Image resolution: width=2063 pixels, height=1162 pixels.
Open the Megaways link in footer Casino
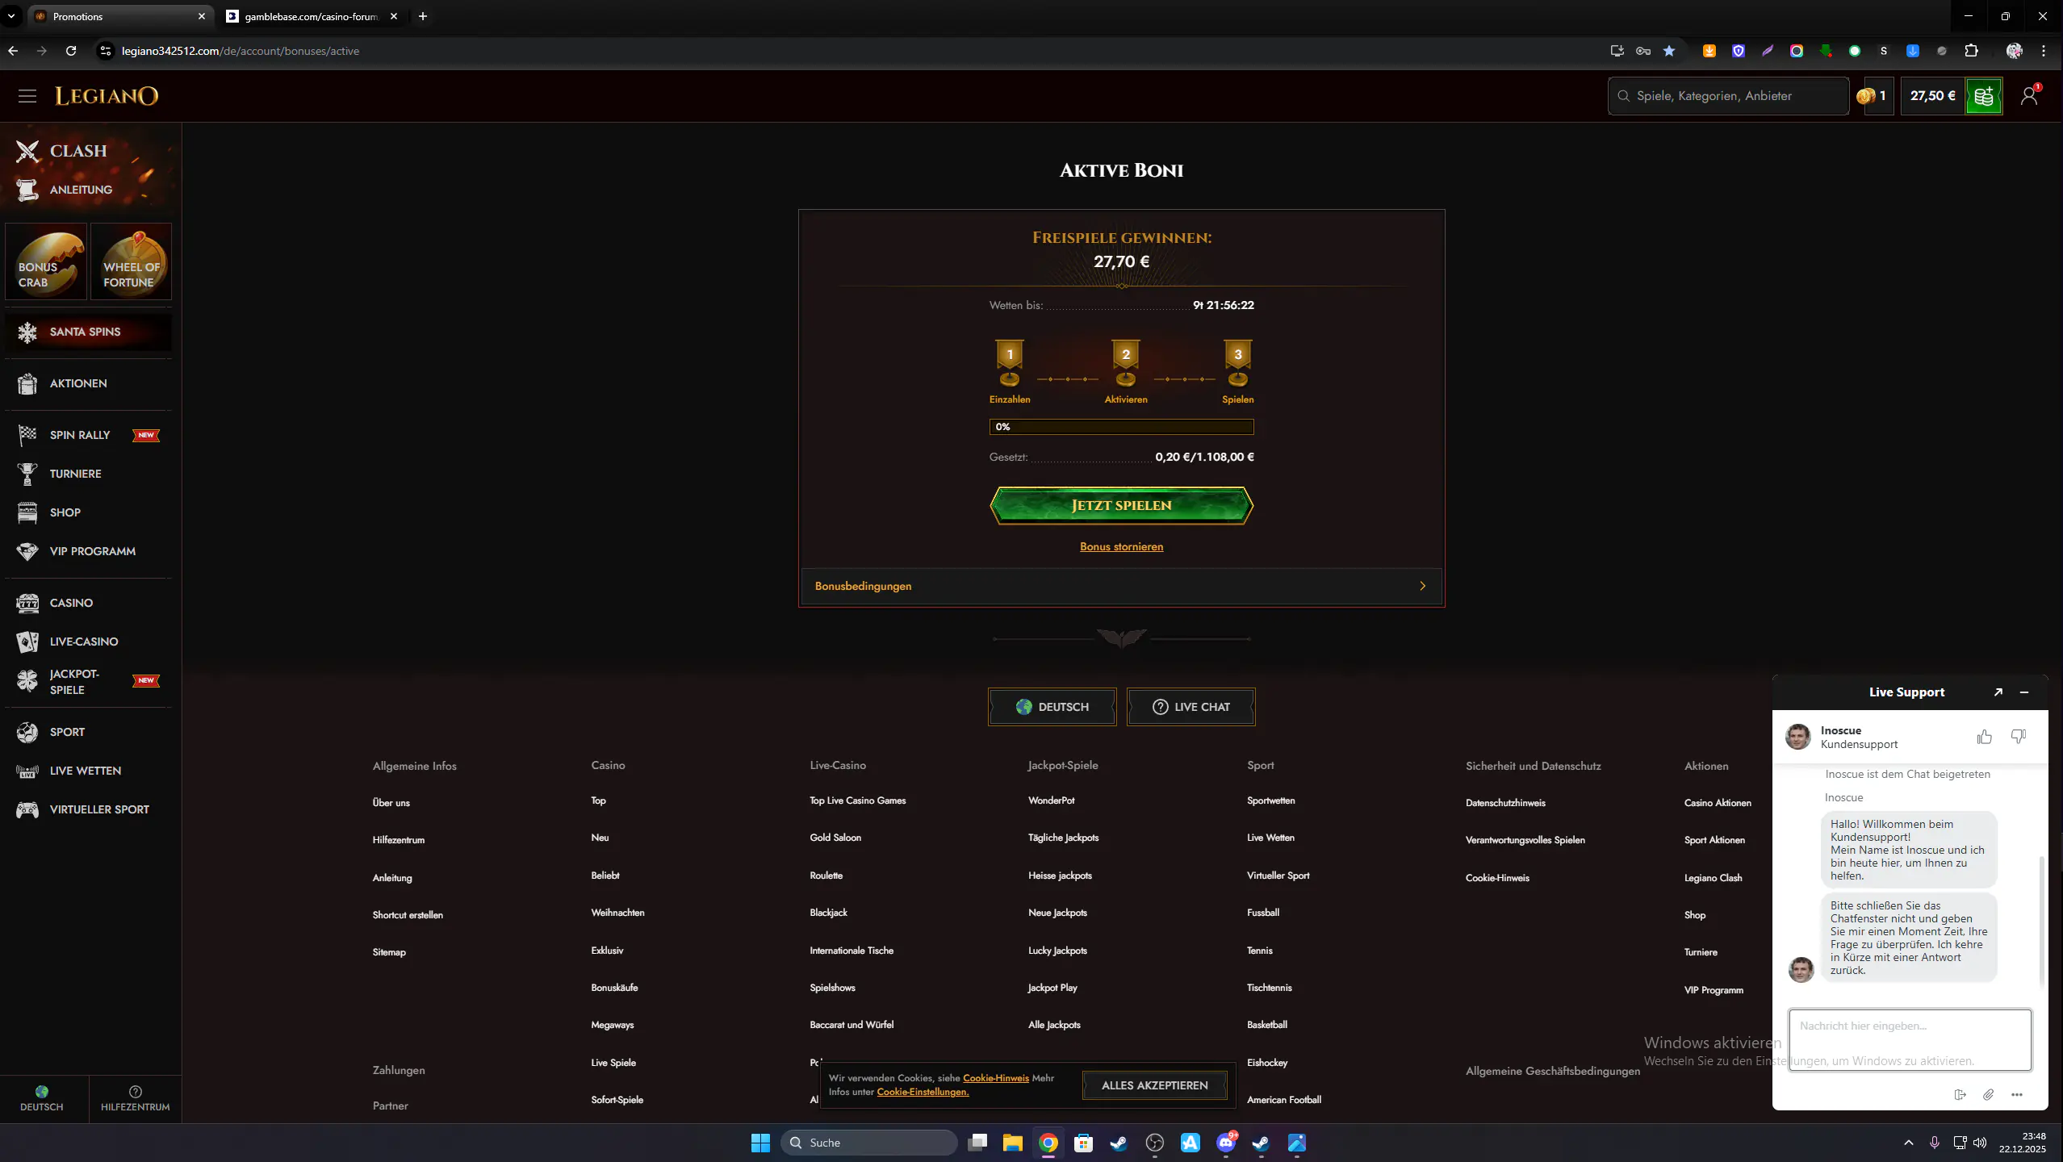[x=613, y=1025]
